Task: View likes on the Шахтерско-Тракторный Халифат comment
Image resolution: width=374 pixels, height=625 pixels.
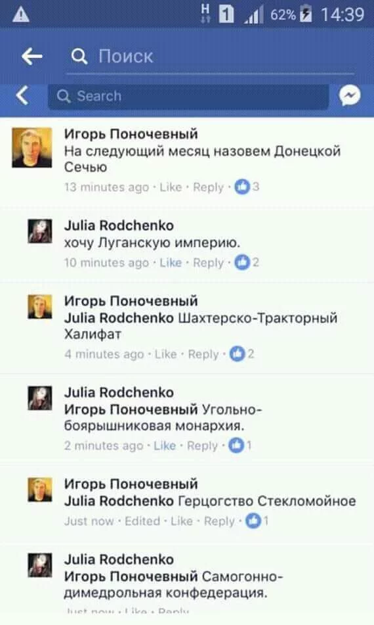Action: (242, 354)
